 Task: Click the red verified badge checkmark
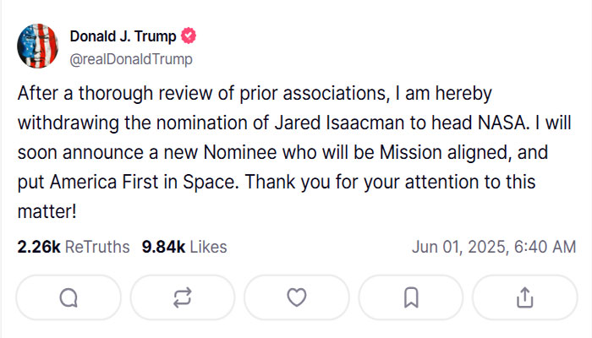tap(189, 35)
